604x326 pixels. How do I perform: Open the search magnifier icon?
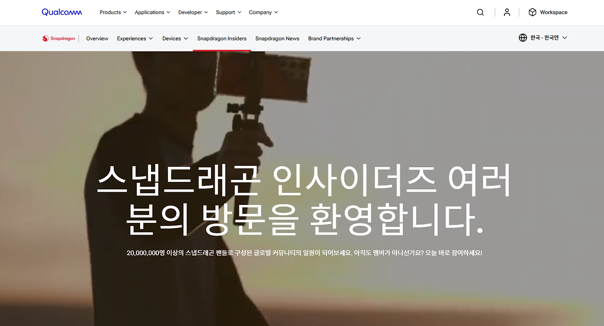pos(480,12)
